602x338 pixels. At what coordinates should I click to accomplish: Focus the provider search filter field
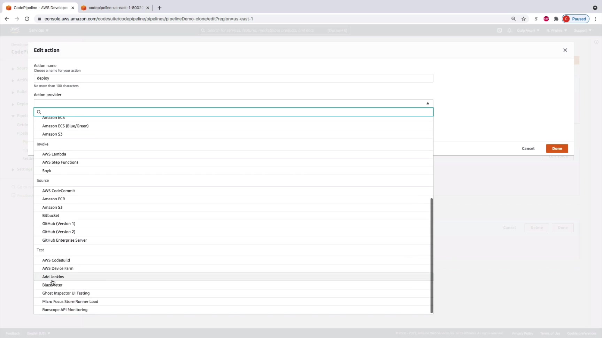[x=233, y=112]
